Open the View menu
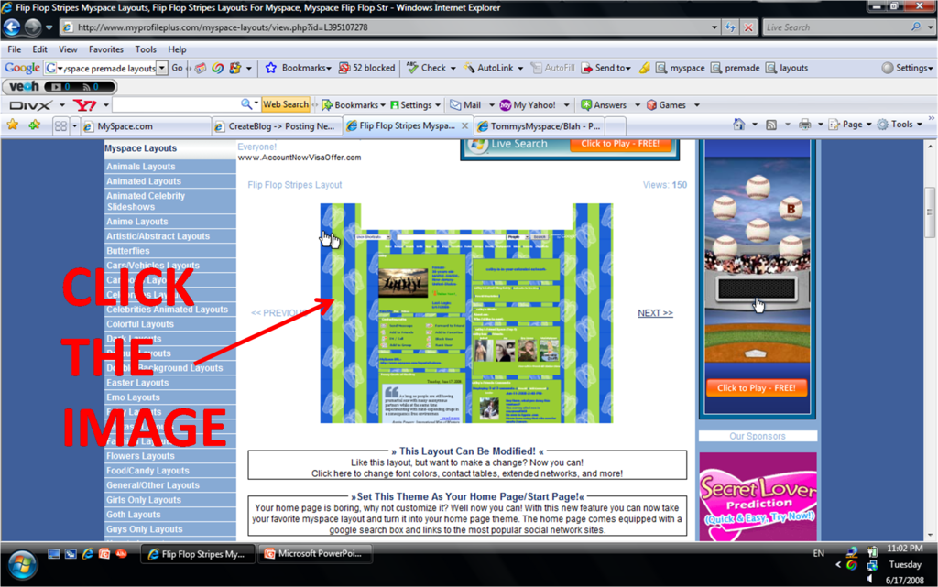This screenshot has width=938, height=587. [x=68, y=49]
